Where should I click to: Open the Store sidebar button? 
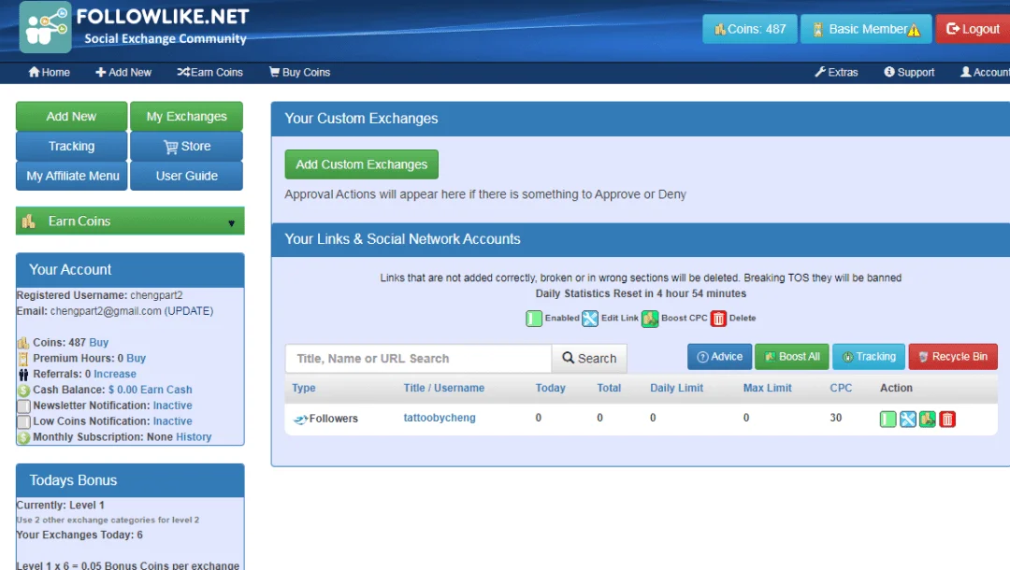pyautogui.click(x=186, y=146)
